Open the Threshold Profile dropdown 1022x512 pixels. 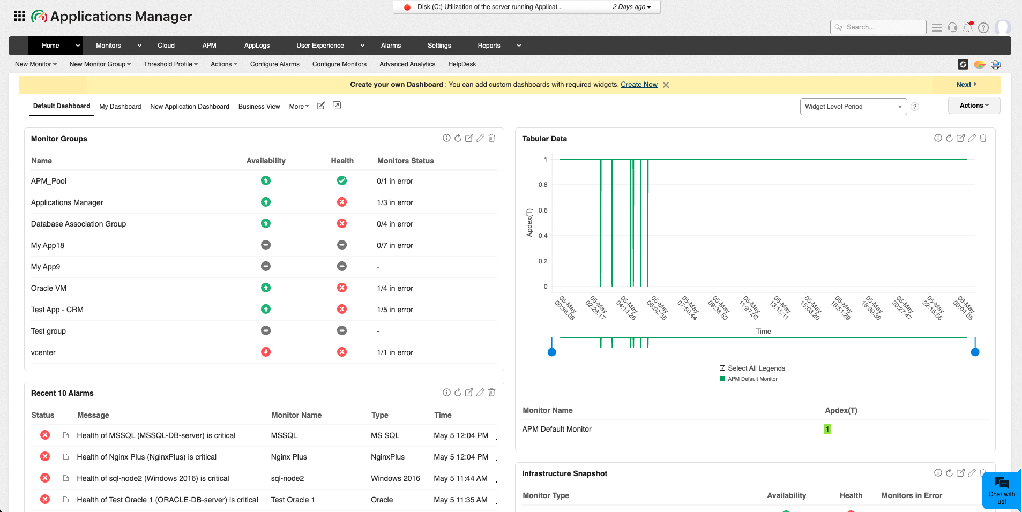coord(171,64)
